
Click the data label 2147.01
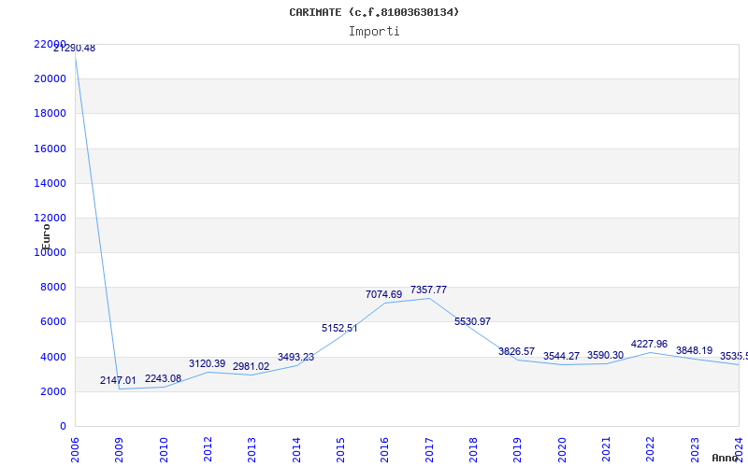[118, 381]
